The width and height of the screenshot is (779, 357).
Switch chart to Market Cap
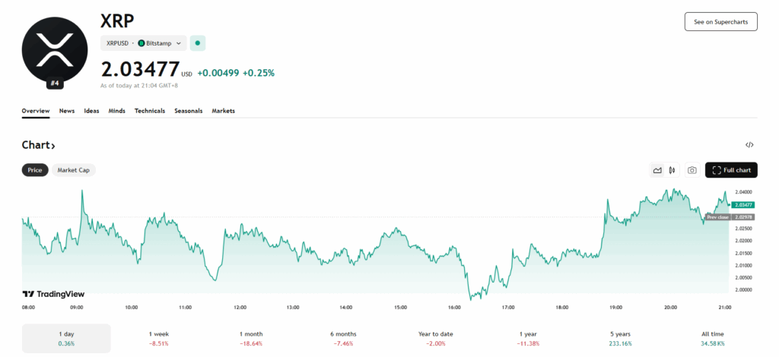click(74, 170)
